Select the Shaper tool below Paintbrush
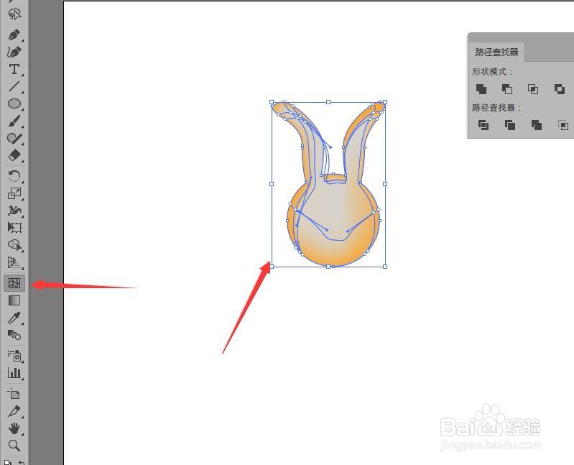The image size is (574, 465). 14,139
